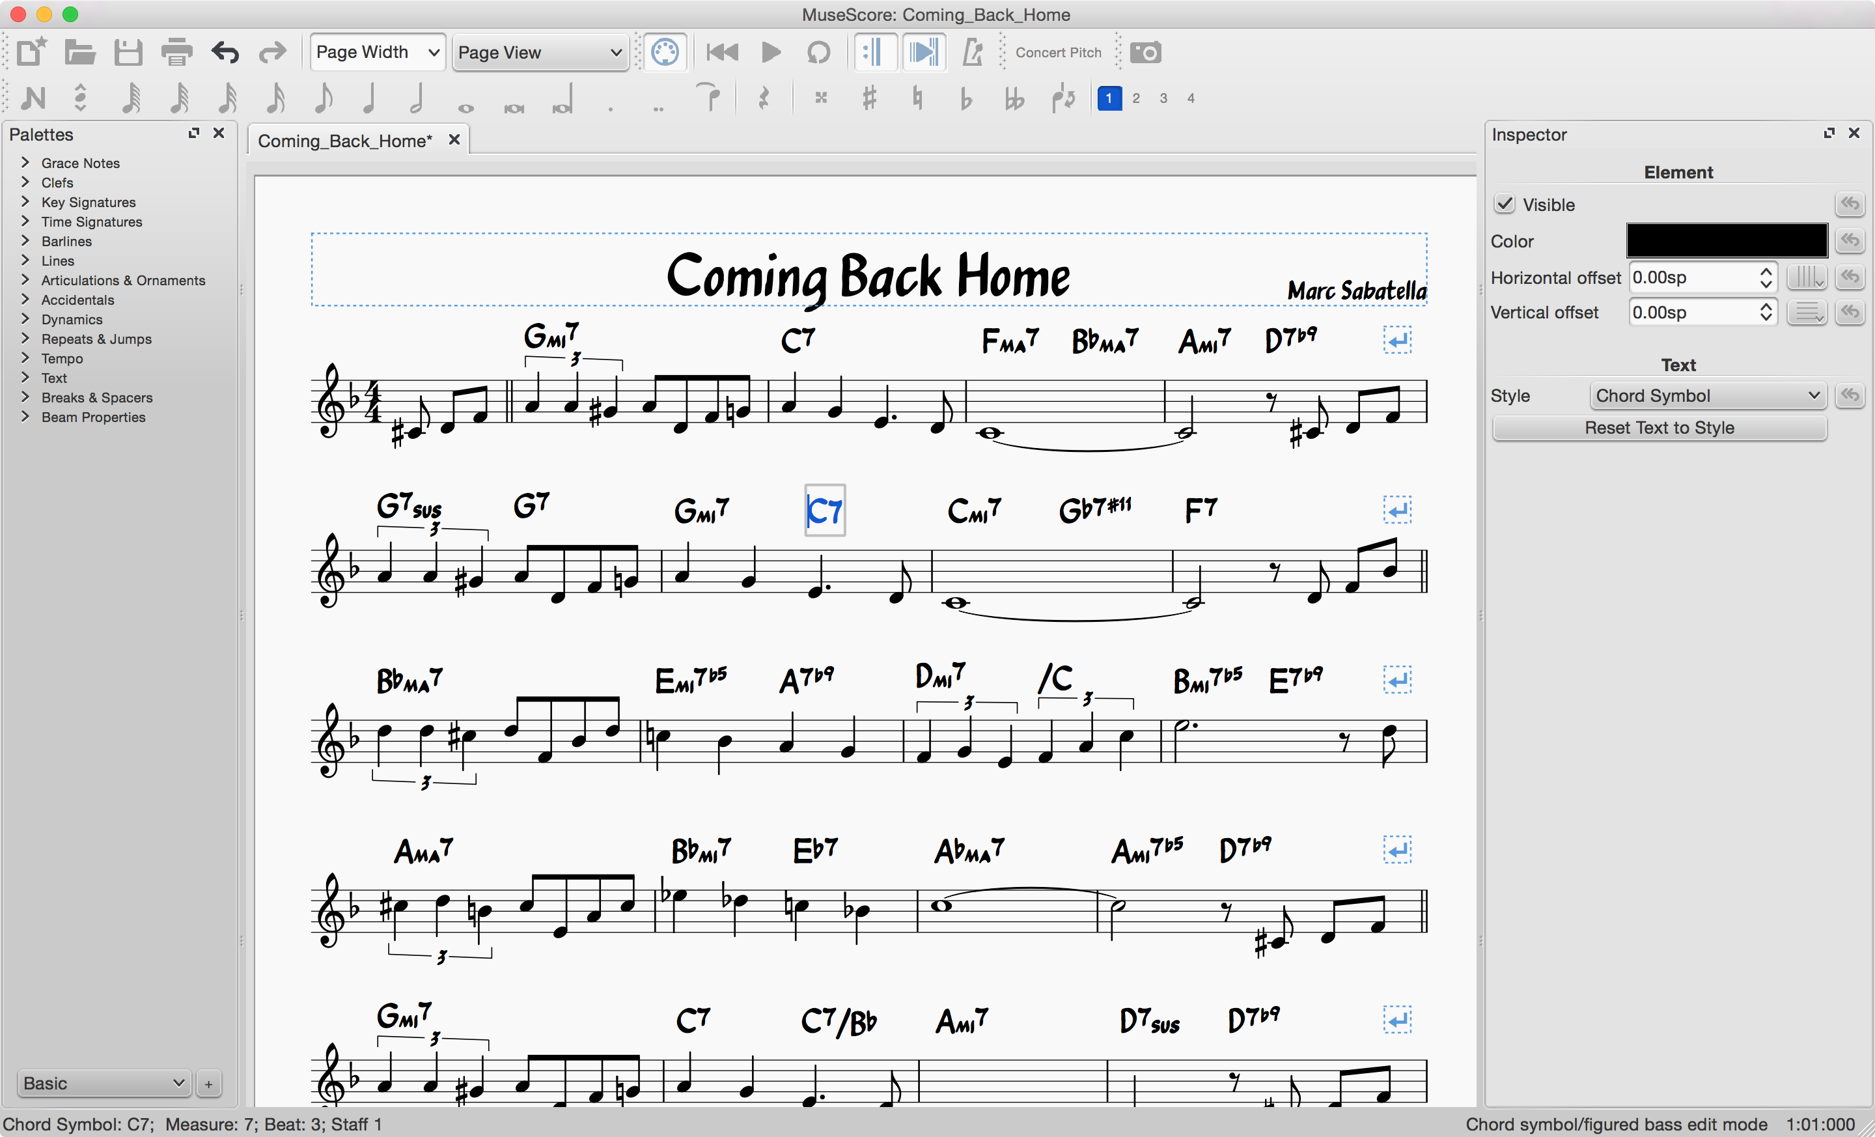This screenshot has height=1137, width=1875.
Task: Toggle the metronome icon
Action: click(x=972, y=53)
